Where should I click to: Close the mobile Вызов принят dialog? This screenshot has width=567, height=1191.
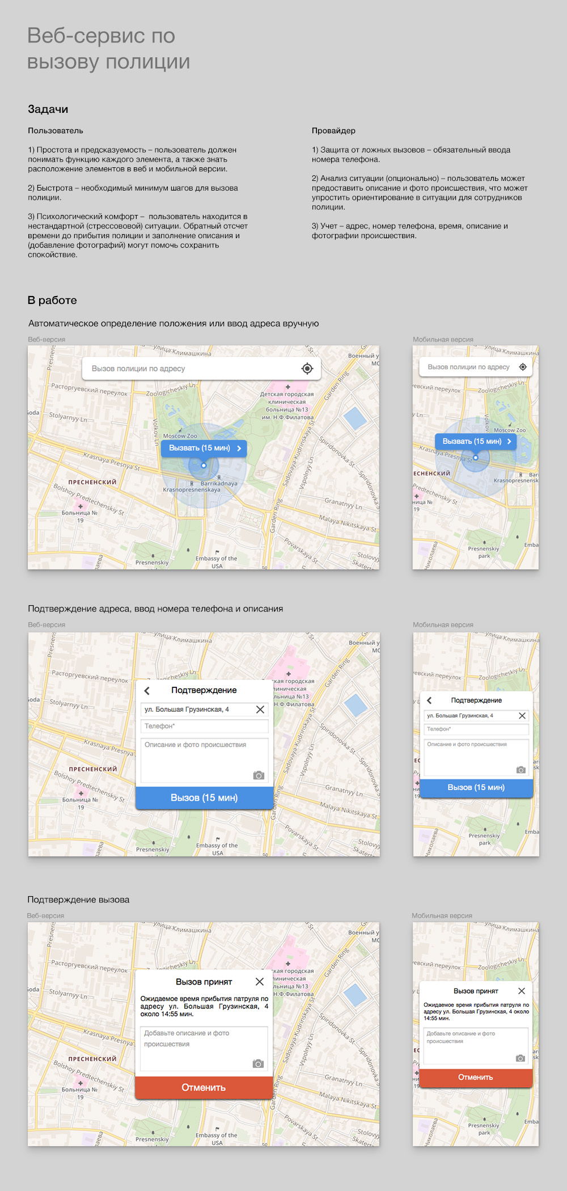[x=522, y=991]
